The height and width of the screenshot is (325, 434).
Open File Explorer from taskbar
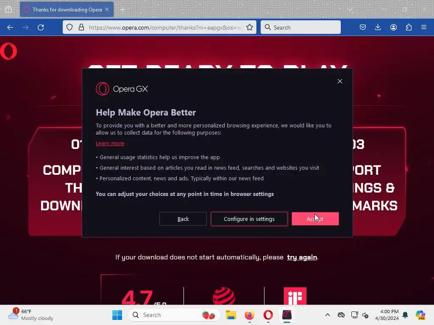tap(231, 315)
